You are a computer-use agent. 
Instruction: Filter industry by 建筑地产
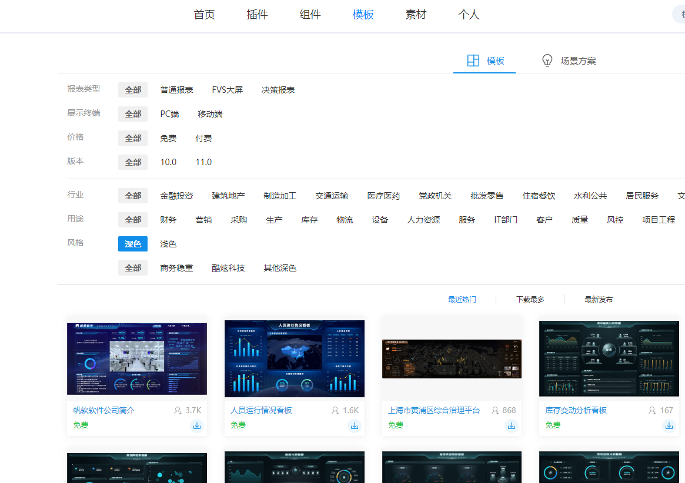[228, 196]
